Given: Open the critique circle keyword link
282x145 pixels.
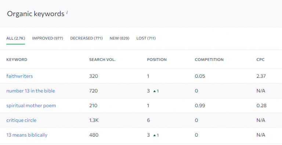Looking at the screenshot, I should point(21,120).
